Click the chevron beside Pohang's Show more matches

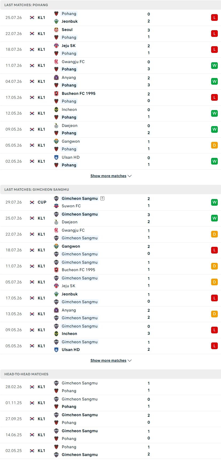(130, 176)
